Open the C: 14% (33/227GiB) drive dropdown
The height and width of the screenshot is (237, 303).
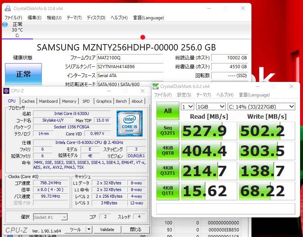261,106
